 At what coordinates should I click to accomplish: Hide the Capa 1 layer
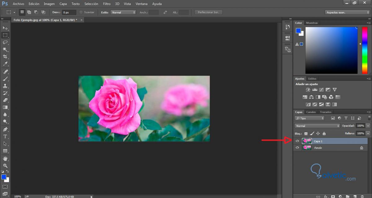pyautogui.click(x=298, y=141)
